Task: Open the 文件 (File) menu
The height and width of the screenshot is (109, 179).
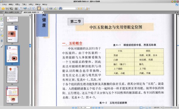Action: coord(4,4)
